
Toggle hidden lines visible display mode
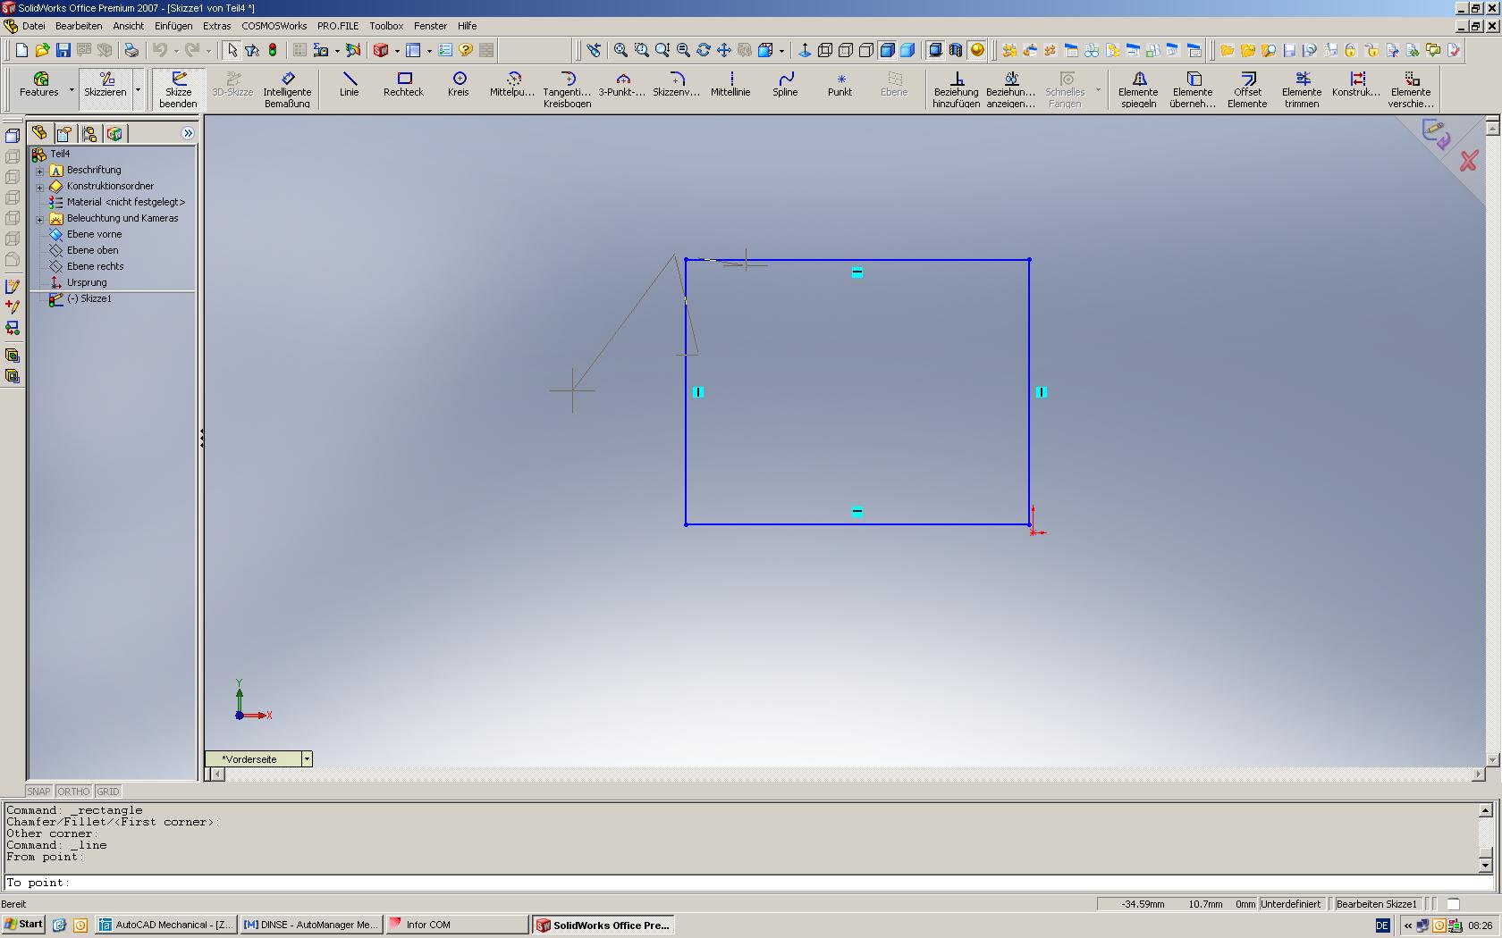[x=846, y=50]
